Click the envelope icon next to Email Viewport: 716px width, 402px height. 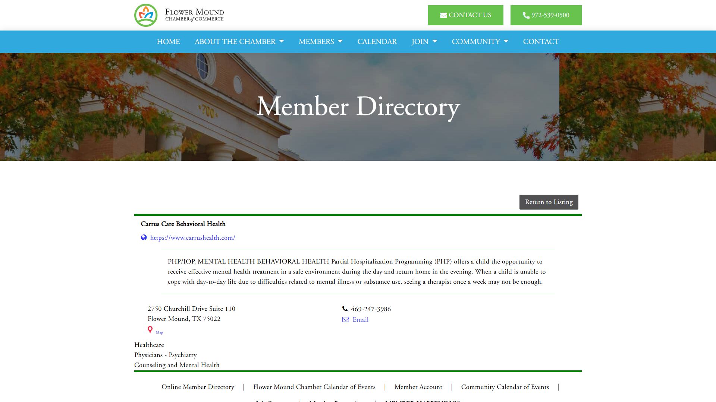point(346,319)
